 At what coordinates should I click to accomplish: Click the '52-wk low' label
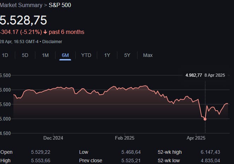click(x=169, y=160)
